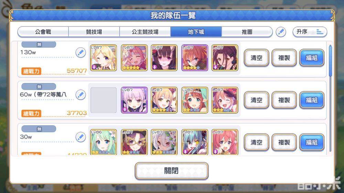Viewport: 344px width, 193px height.
Task: Copy the 60w team using 複製
Action: [x=284, y=100]
